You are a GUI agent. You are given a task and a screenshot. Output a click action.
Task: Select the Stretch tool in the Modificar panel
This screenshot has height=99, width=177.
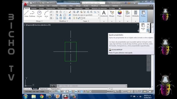coord(57,18)
